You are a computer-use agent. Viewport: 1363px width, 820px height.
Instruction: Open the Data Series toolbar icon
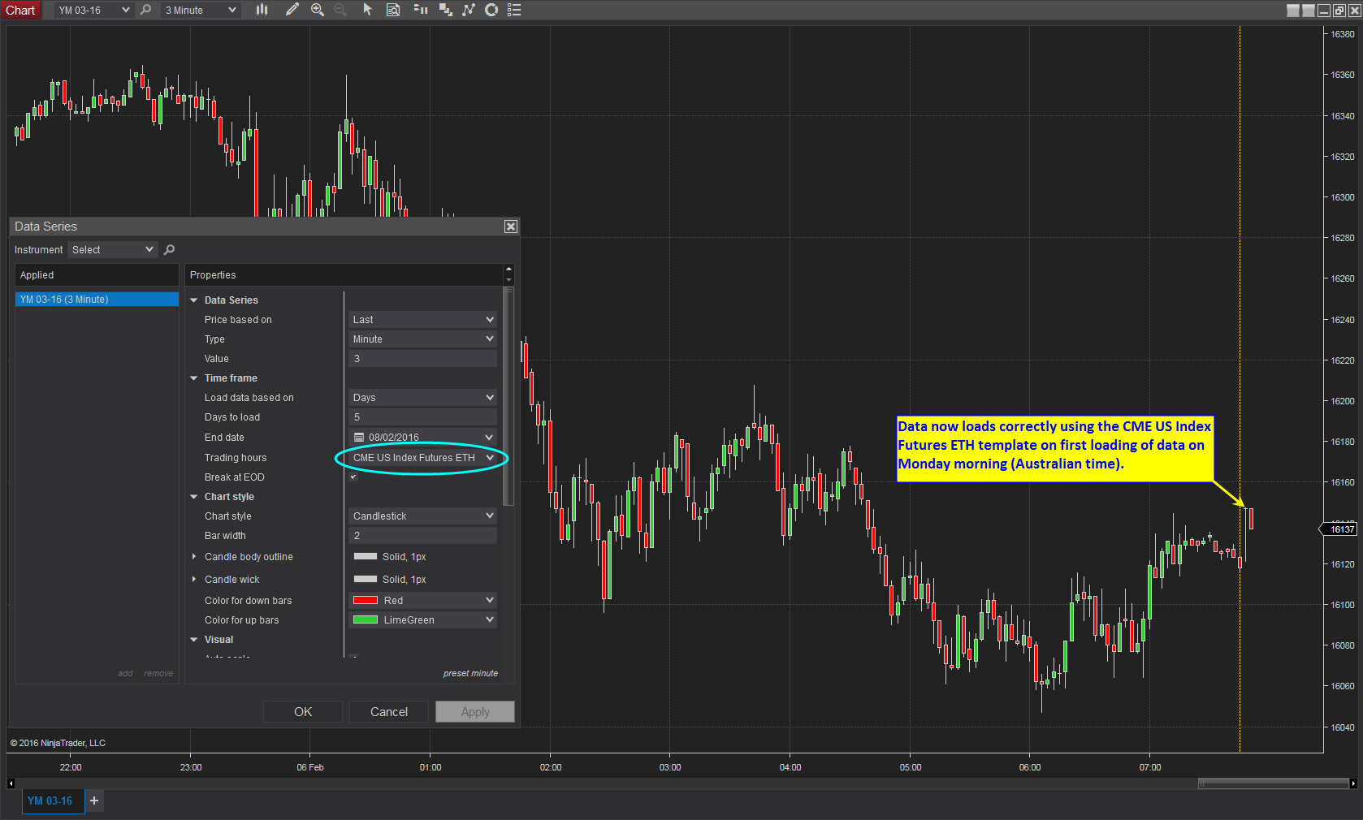coord(446,10)
